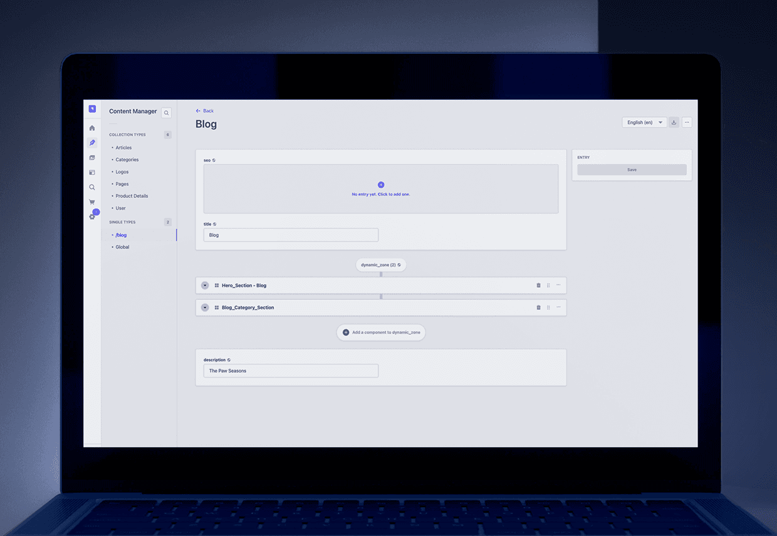This screenshot has height=536, width=777.
Task: Delete the Hero_Section - Blog component
Action: pyautogui.click(x=538, y=286)
